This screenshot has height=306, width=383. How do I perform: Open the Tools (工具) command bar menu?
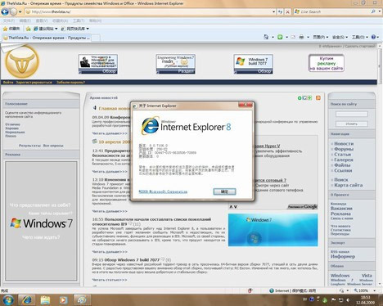coord(360,37)
